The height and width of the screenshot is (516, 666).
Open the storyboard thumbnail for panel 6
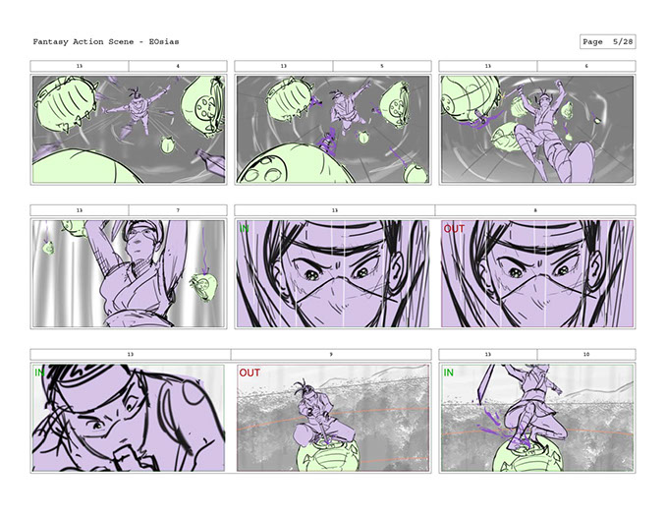(537, 129)
